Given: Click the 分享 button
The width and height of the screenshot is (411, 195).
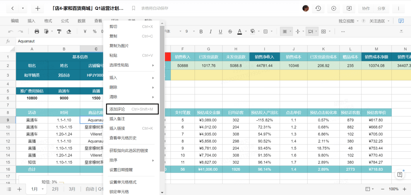Looking at the screenshot, I should tap(382, 8).
